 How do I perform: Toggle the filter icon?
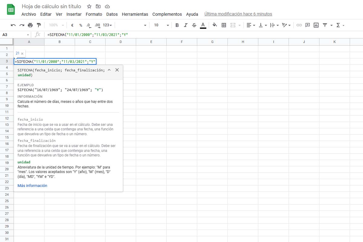click(325, 25)
